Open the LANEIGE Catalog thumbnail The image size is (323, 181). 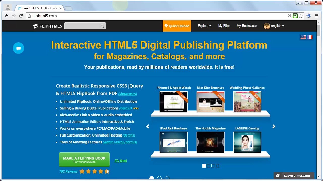(247, 142)
